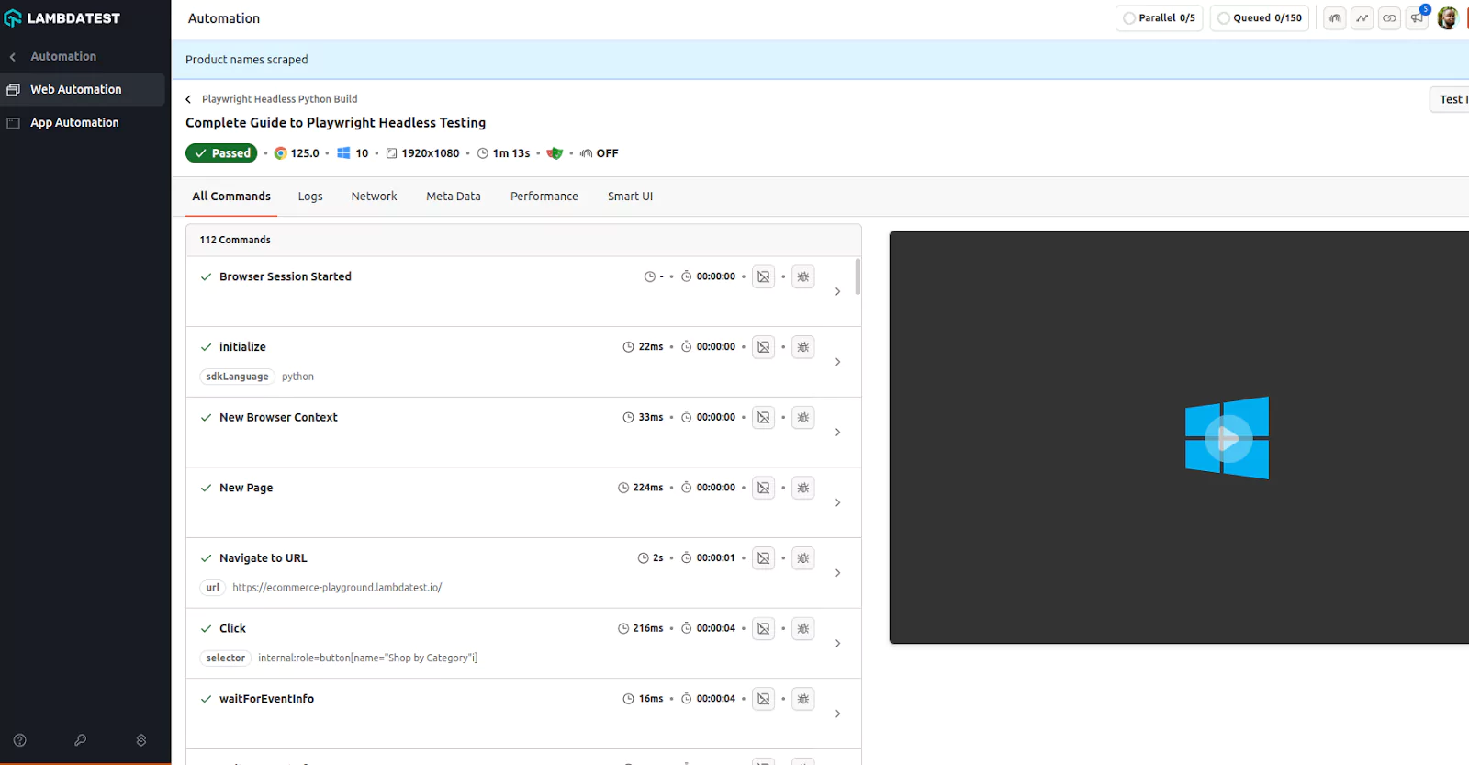Expand the Navigate to URL command
The image size is (1469, 765).
pos(837,573)
